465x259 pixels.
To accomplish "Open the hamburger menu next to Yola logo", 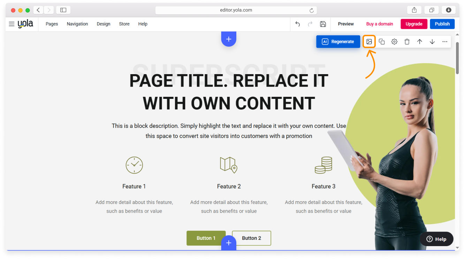I will click(12, 24).
